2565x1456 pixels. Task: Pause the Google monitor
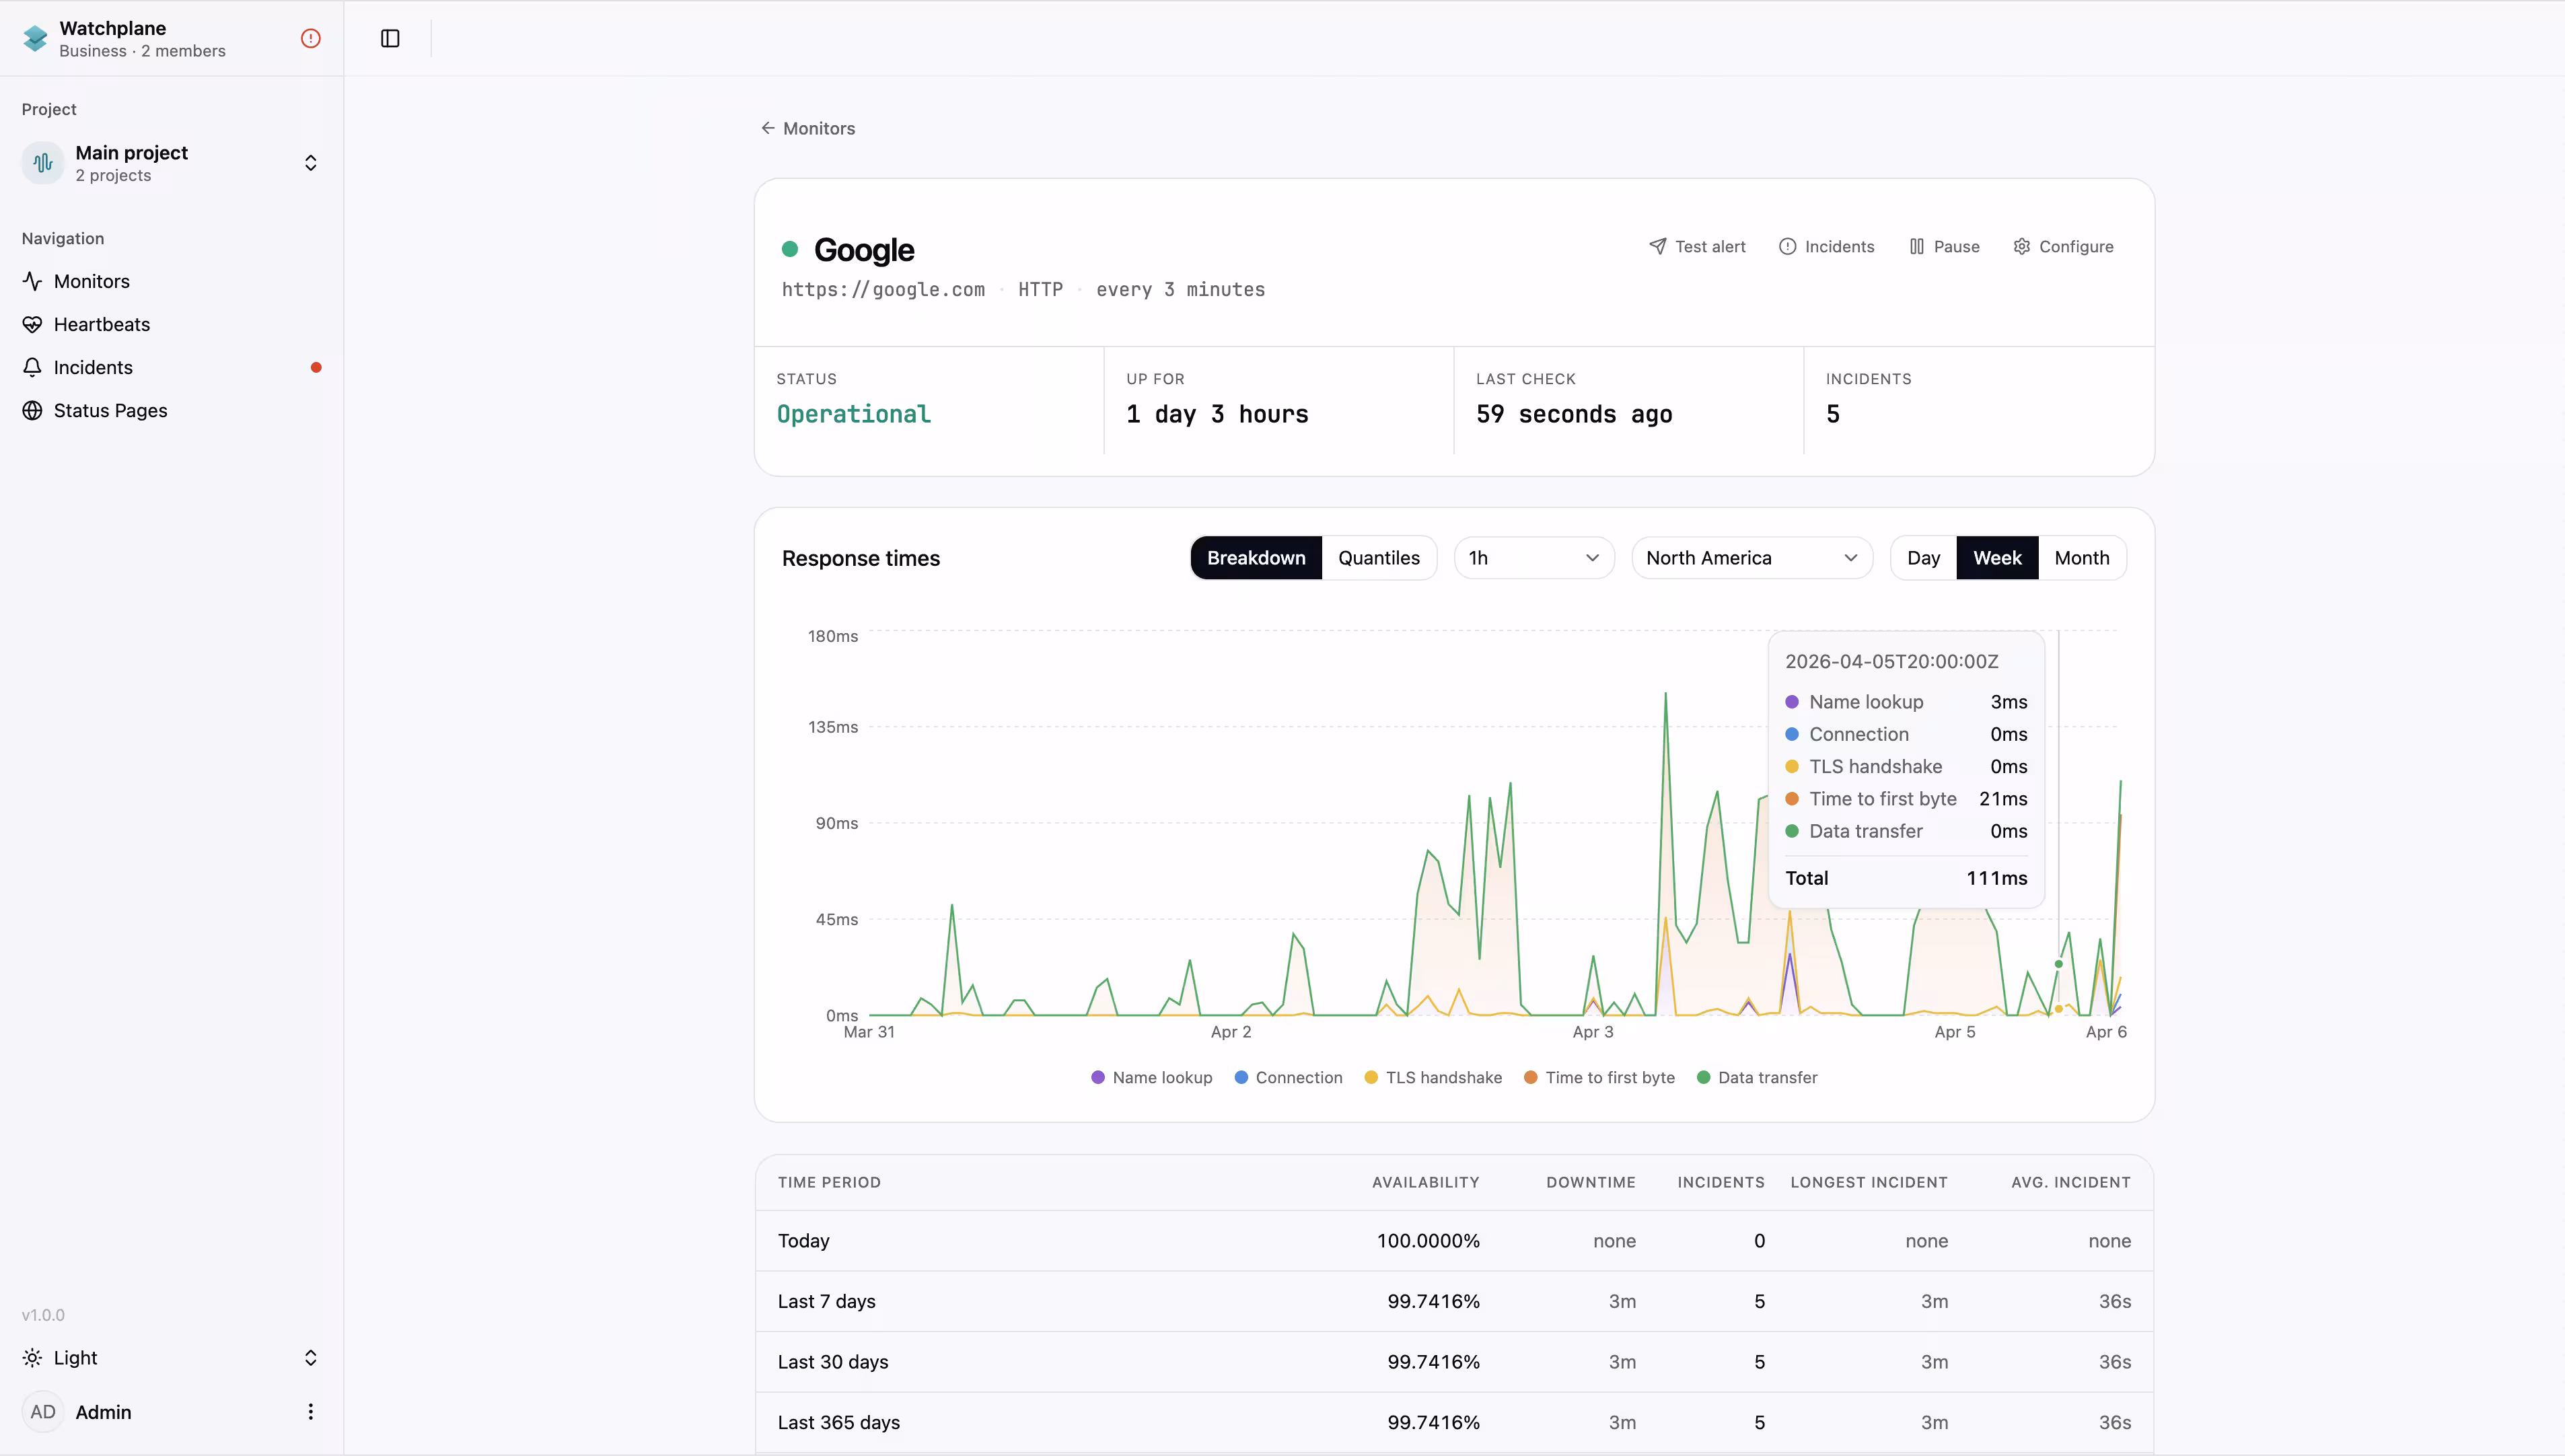point(1944,246)
